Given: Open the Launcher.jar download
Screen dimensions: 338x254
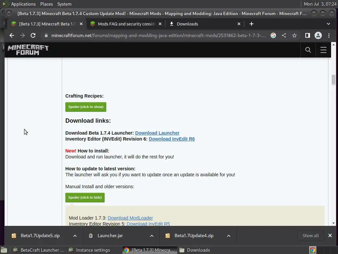Looking at the screenshot, I should [x=110, y=235].
